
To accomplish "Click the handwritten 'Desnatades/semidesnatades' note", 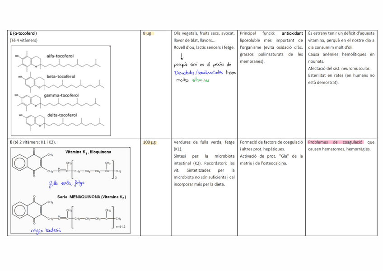I will tap(199, 73).
